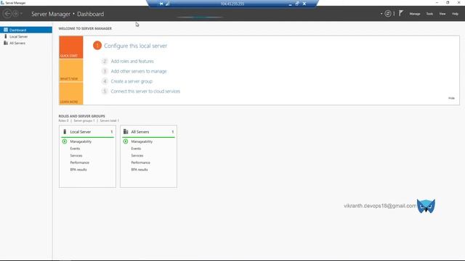Click Add other servers to manage link
The height and width of the screenshot is (261, 465).
139,71
